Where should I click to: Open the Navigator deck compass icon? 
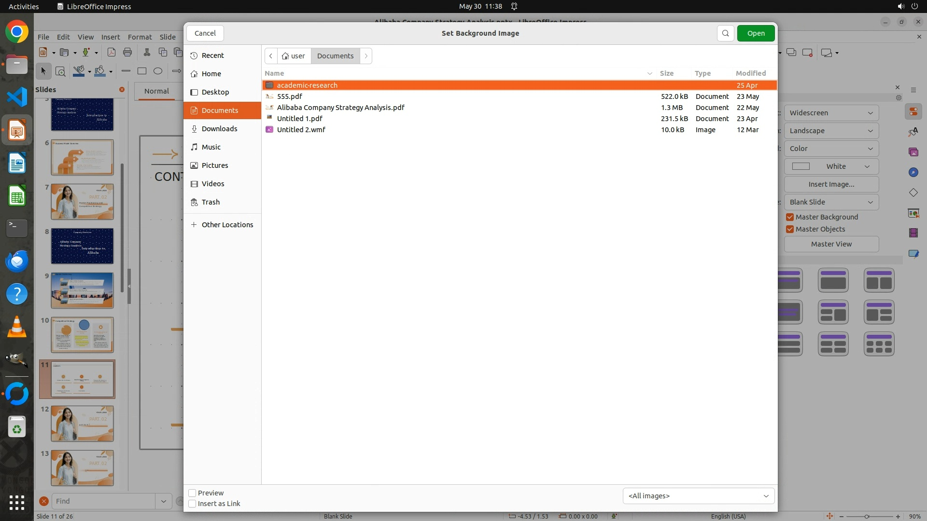(x=913, y=172)
